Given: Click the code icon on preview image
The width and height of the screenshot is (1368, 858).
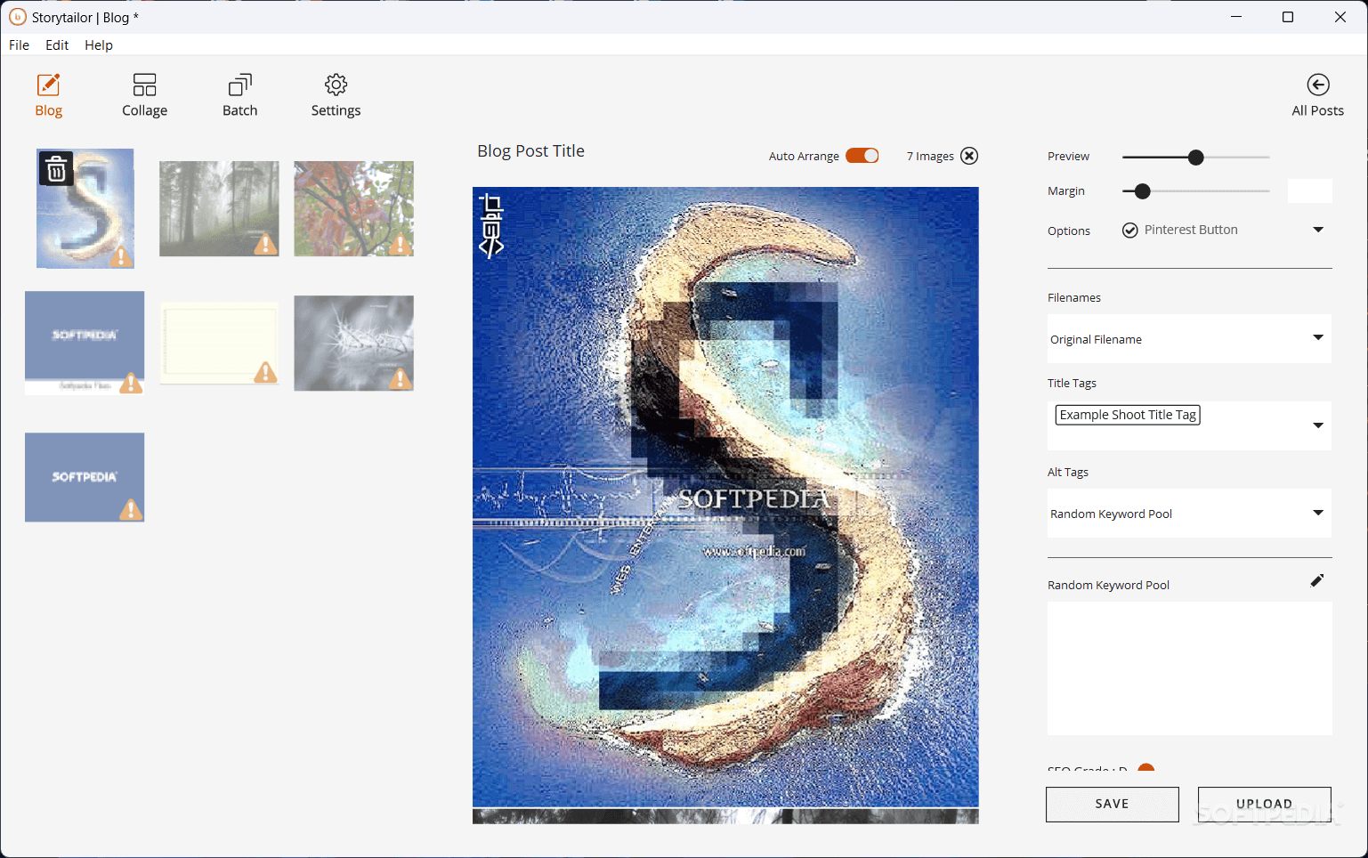Looking at the screenshot, I should point(491,247).
